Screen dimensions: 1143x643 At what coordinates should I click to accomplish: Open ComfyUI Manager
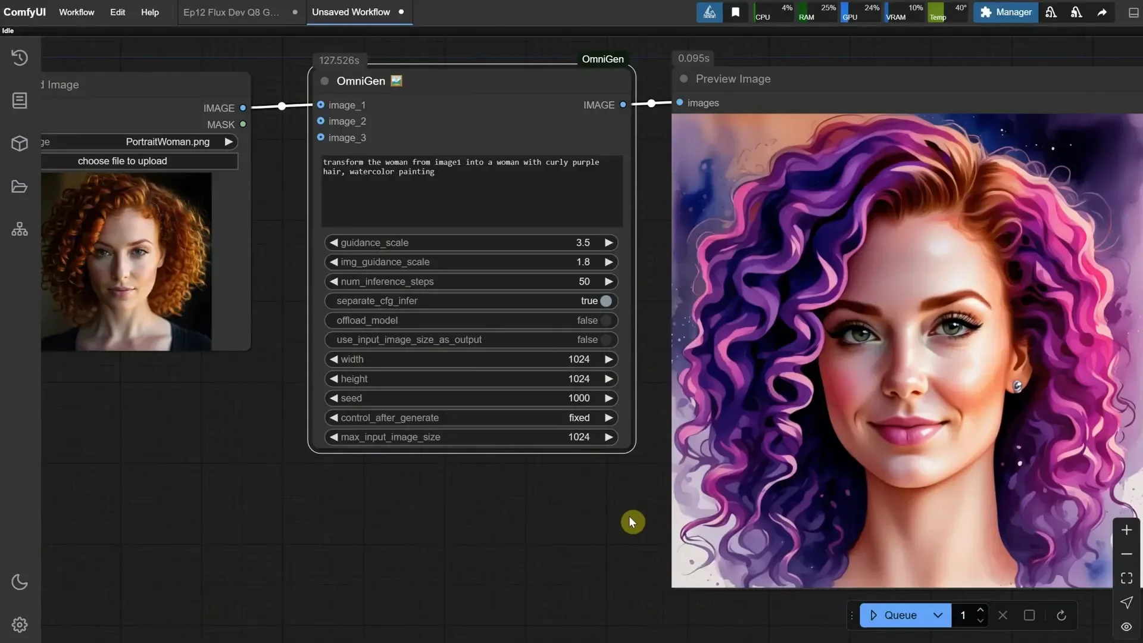1005,12
